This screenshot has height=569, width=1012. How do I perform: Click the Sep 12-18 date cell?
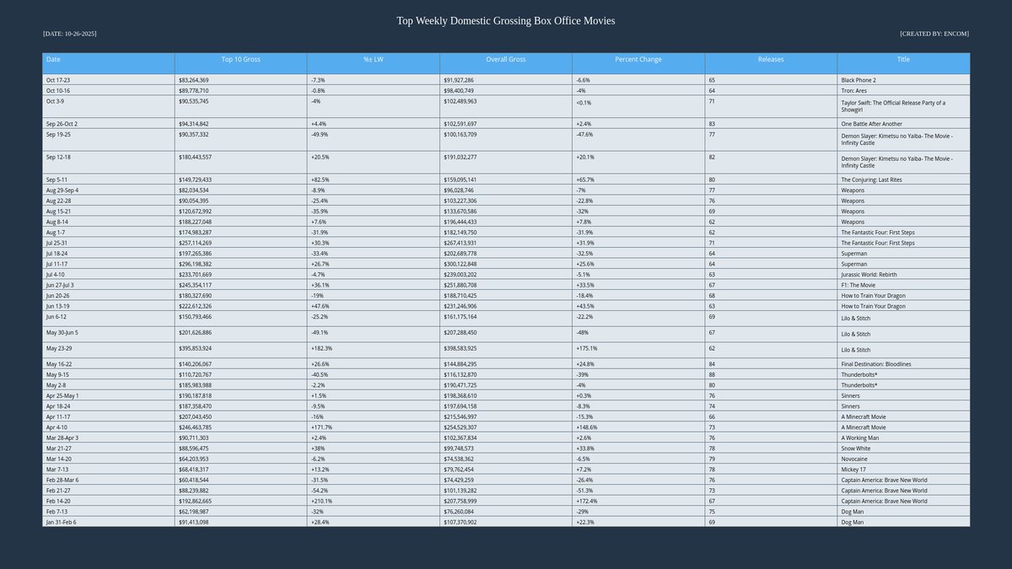[x=109, y=163]
